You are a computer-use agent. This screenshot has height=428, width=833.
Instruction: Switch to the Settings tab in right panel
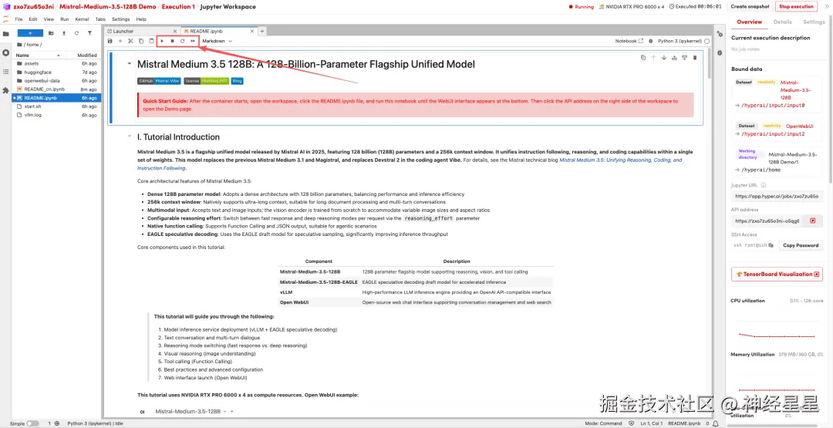point(814,22)
